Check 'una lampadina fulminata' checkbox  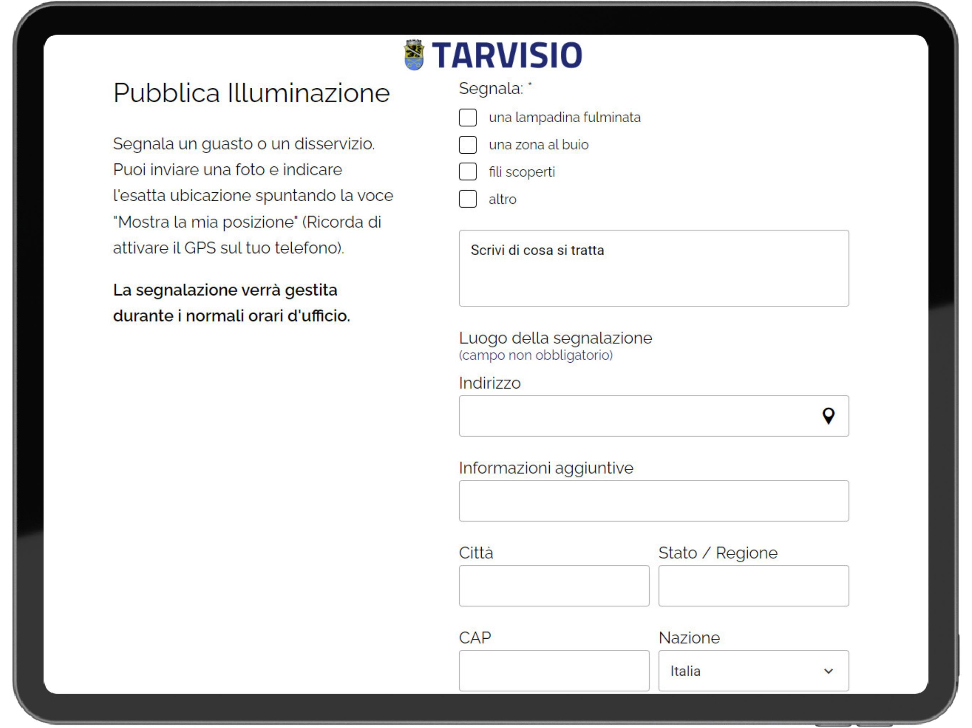pyautogui.click(x=467, y=118)
